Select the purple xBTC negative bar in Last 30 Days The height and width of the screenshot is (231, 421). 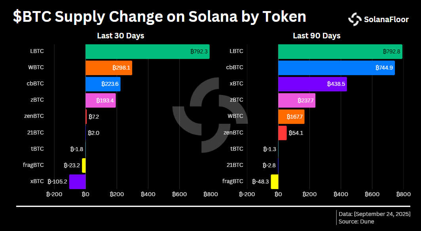click(x=77, y=182)
